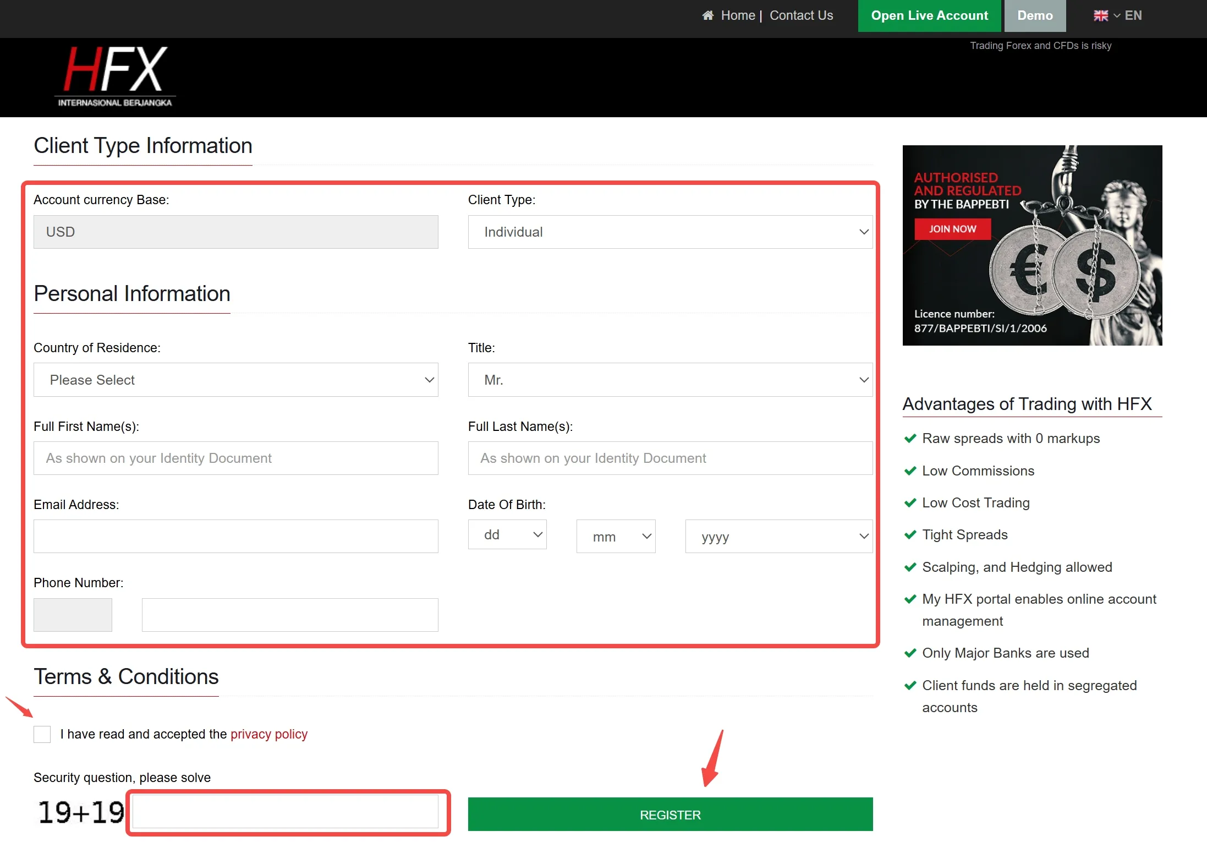Open the Title dropdown showing Mr.

[x=670, y=380]
